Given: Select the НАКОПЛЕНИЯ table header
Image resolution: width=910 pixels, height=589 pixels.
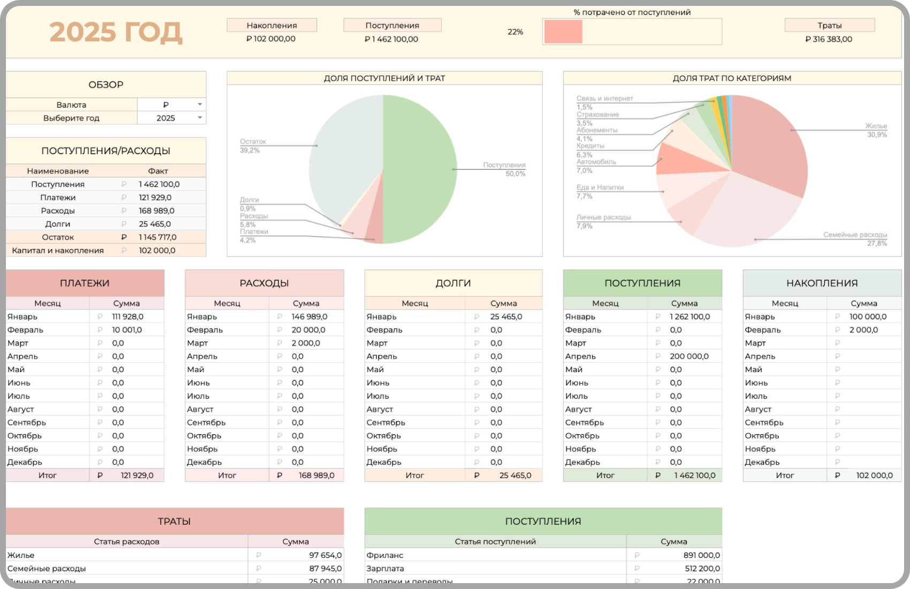Looking at the screenshot, I should coord(822,283).
